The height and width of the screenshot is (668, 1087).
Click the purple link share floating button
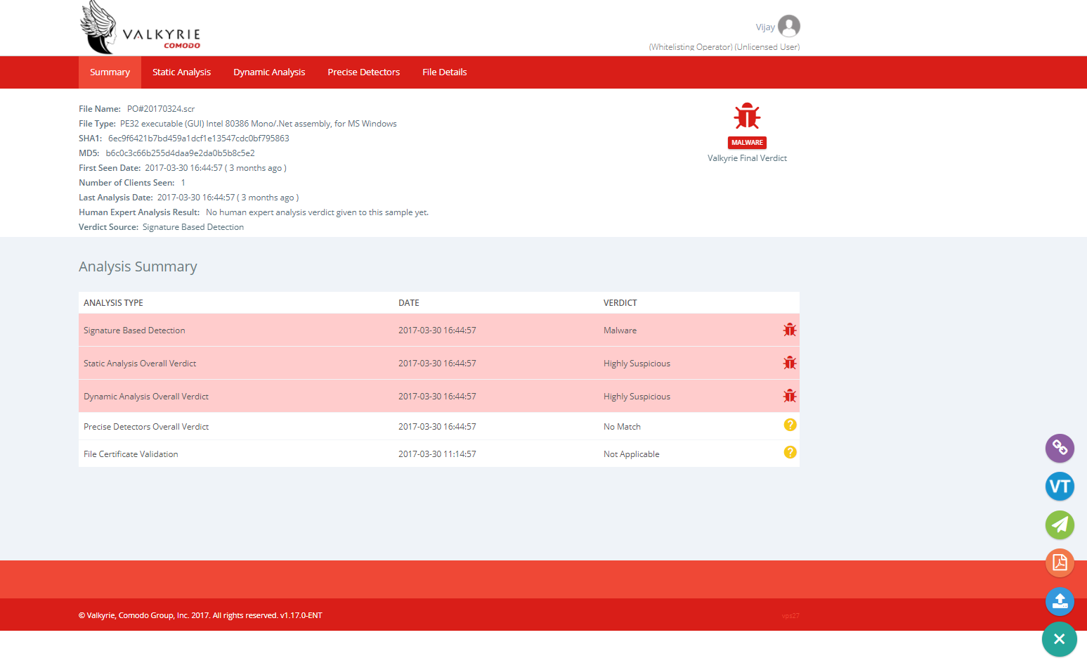pyautogui.click(x=1060, y=448)
